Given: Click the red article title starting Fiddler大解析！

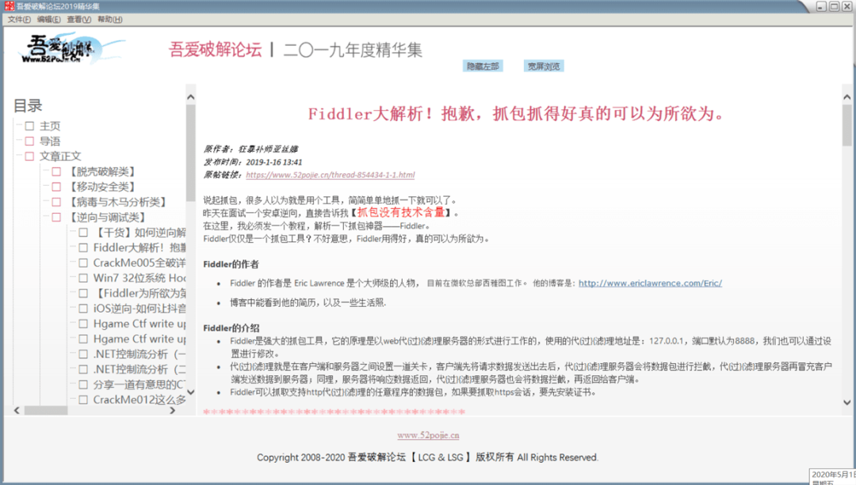Looking at the screenshot, I should [x=515, y=114].
